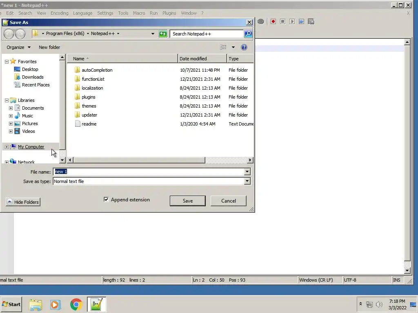418x313 pixels.
Task: Click the navigation pane scroll down arrow
Action: coord(62,160)
